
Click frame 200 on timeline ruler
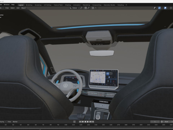point(141,125)
